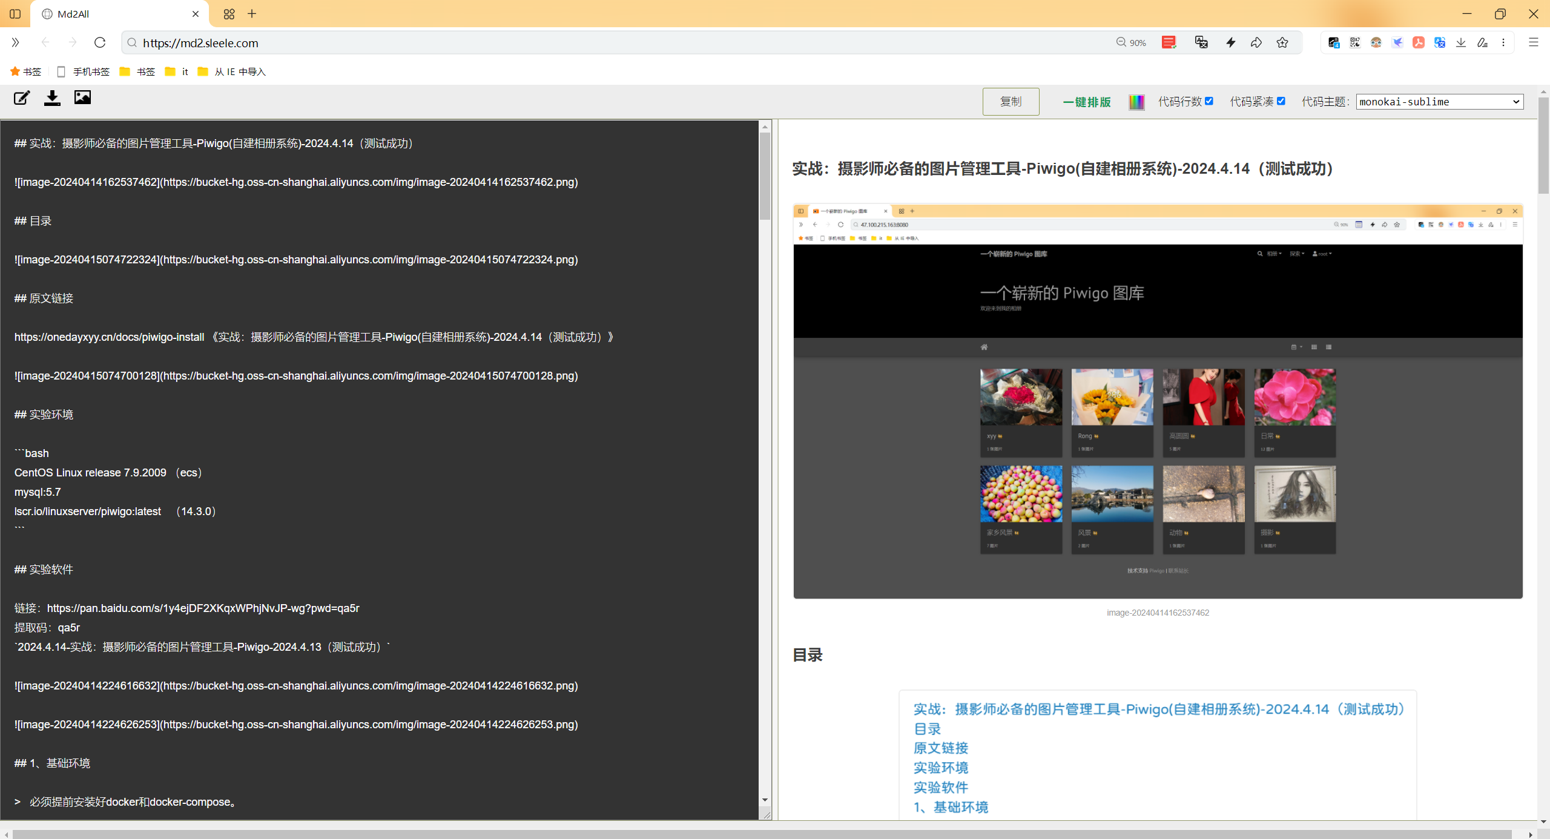This screenshot has width=1550, height=839.
Task: Toggle the 代码紧凑 checkbox
Action: pos(1281,101)
